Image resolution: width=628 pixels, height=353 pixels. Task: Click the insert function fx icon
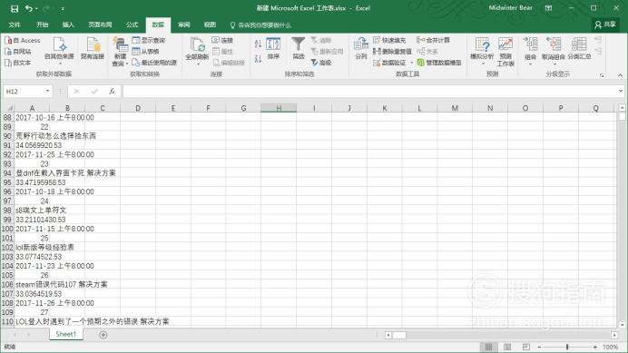(x=113, y=92)
